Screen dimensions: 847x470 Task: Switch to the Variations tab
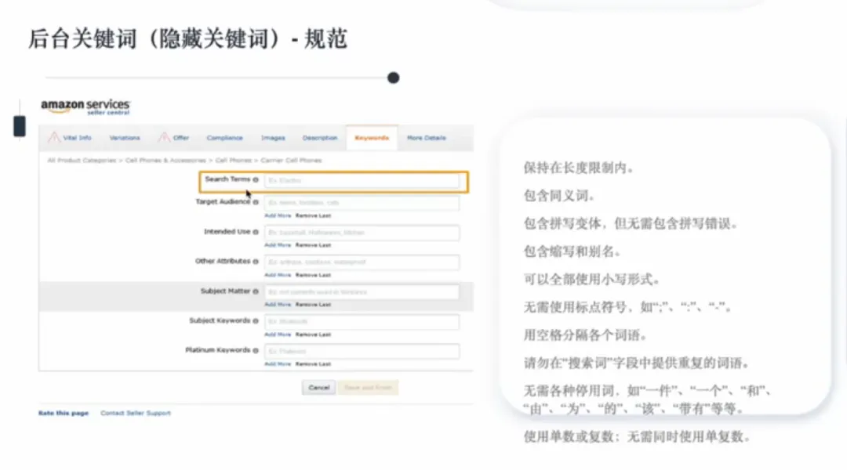coord(125,138)
